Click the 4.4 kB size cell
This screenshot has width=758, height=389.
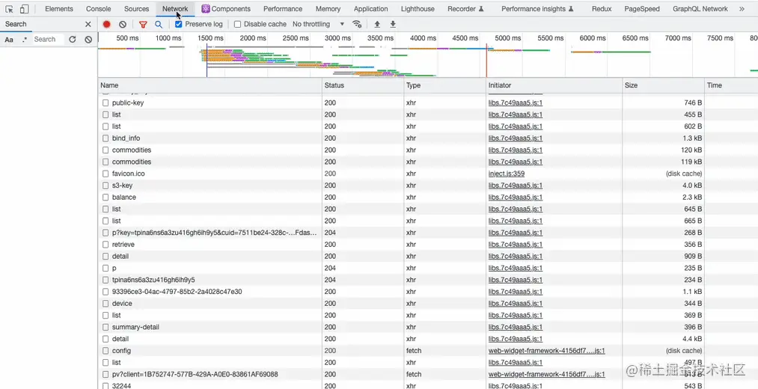tap(693, 339)
